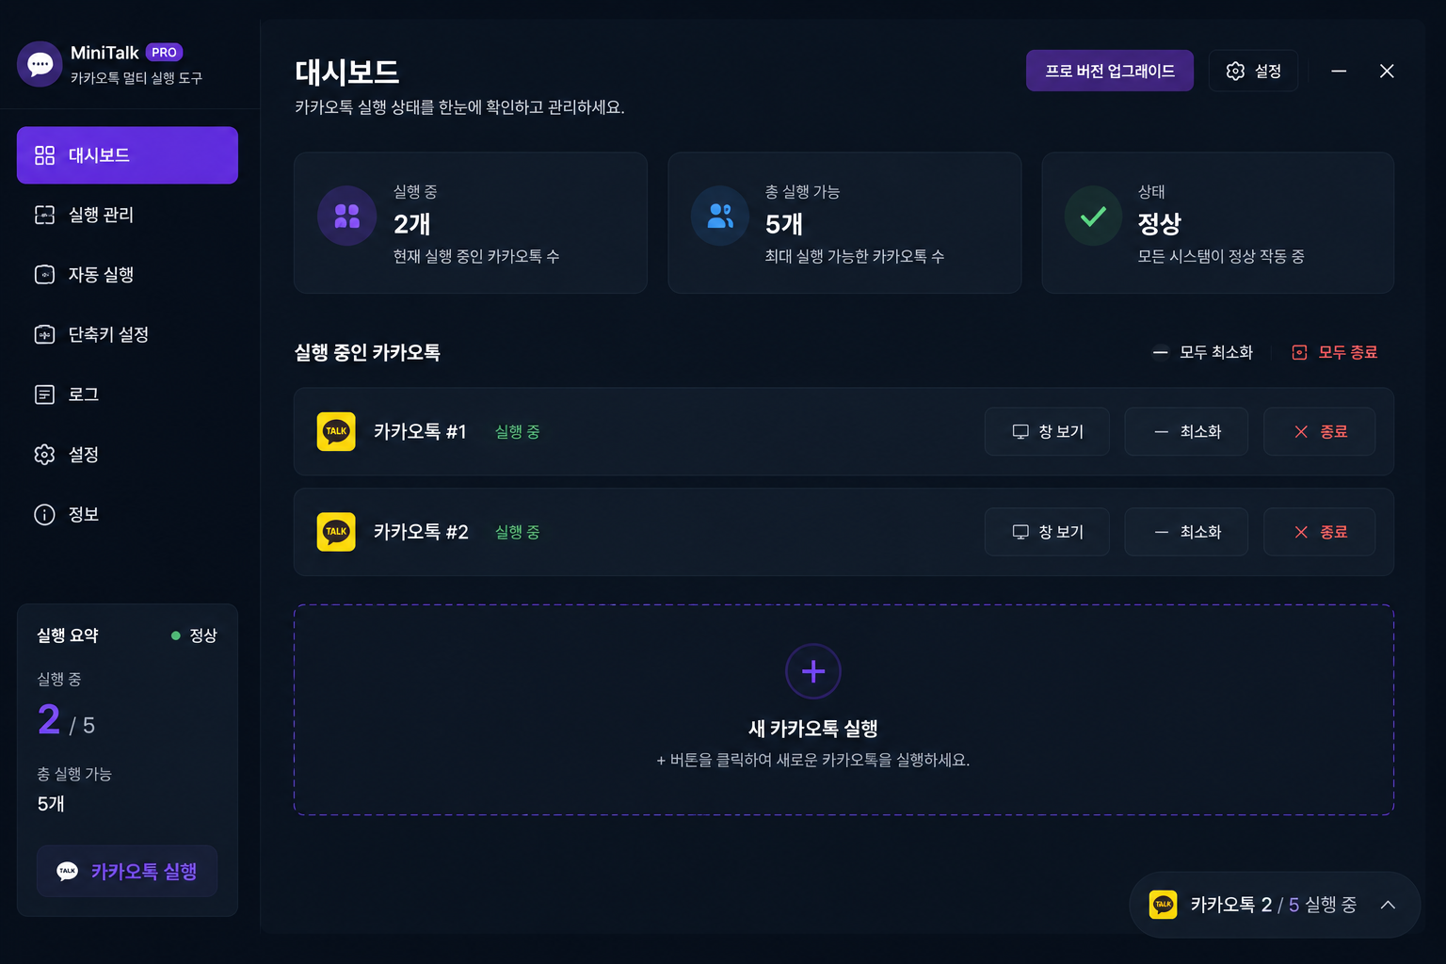The width and height of the screenshot is (1446, 964).
Task: Click the 프로 버전 업그레이드 button
Action: click(1110, 71)
